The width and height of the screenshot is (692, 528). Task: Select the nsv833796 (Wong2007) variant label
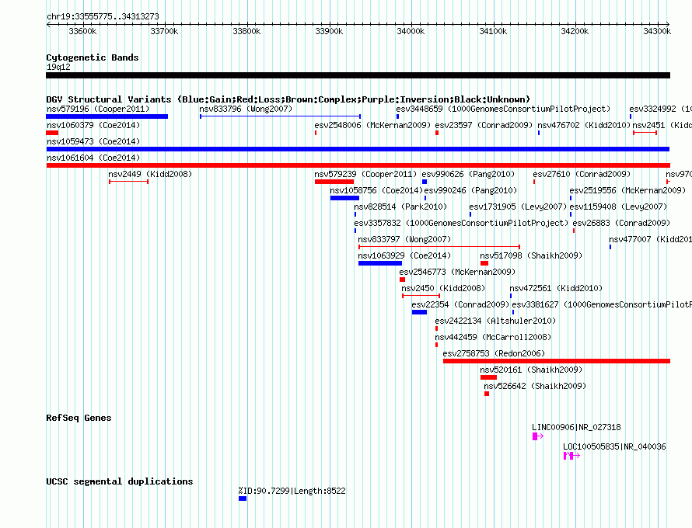tap(246, 109)
